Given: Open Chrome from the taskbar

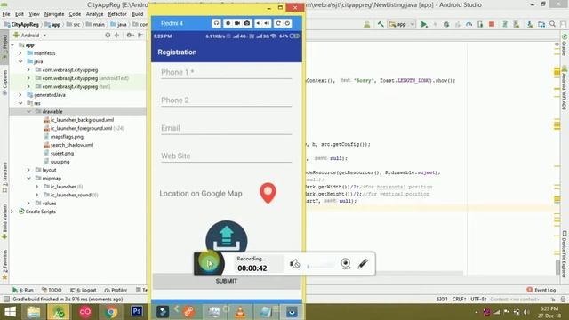Looking at the screenshot, I should point(111,311).
